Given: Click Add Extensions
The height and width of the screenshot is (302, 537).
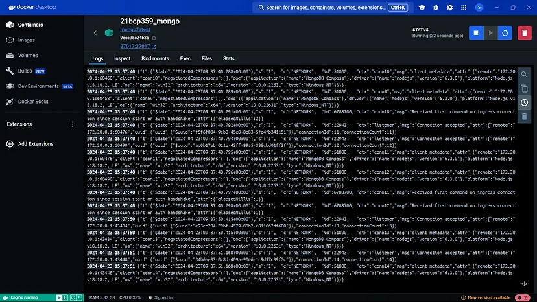Looking at the screenshot, I should coord(36,144).
